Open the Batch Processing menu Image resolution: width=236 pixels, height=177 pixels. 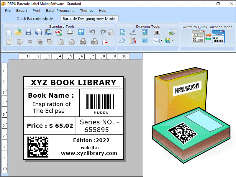(x=60, y=11)
